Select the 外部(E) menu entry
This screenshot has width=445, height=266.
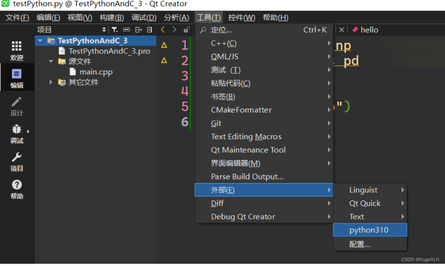pos(264,190)
